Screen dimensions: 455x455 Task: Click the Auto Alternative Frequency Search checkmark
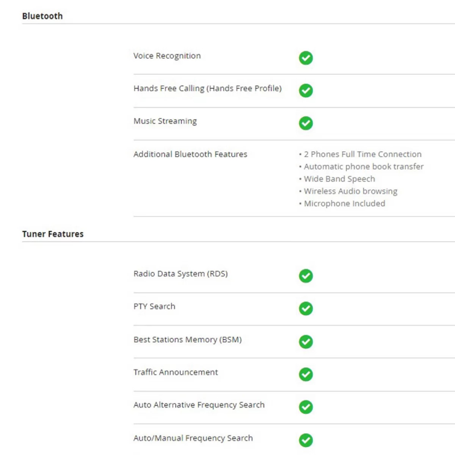pos(306,407)
